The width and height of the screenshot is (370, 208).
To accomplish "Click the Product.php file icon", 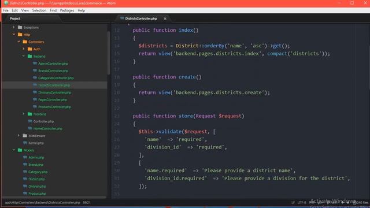I will coord(25,194).
